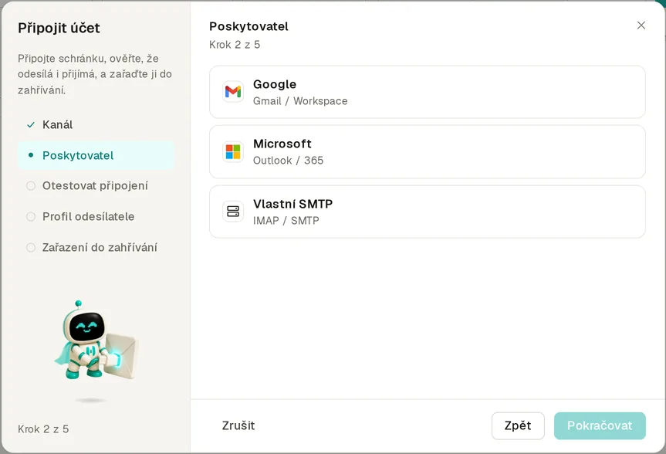Click the Gmail / Workspace subtitle
Viewport: 666px width, 454px height.
[300, 101]
